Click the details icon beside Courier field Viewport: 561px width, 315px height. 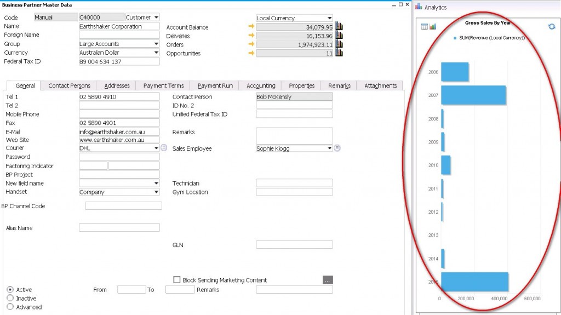164,148
